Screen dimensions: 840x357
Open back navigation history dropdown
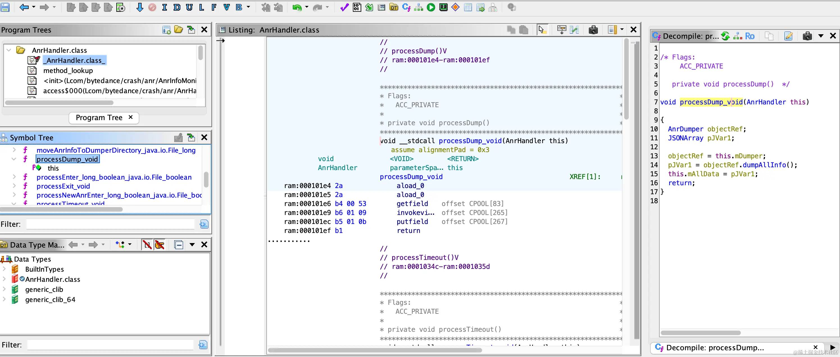(x=34, y=7)
